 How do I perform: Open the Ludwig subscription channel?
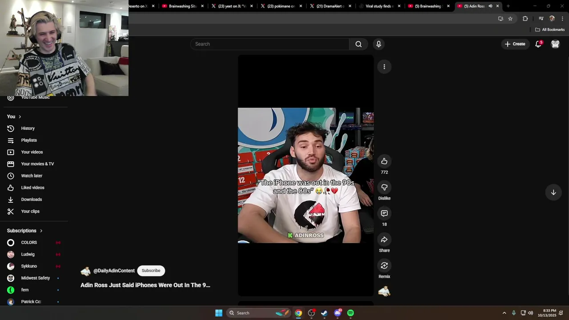(x=34, y=254)
